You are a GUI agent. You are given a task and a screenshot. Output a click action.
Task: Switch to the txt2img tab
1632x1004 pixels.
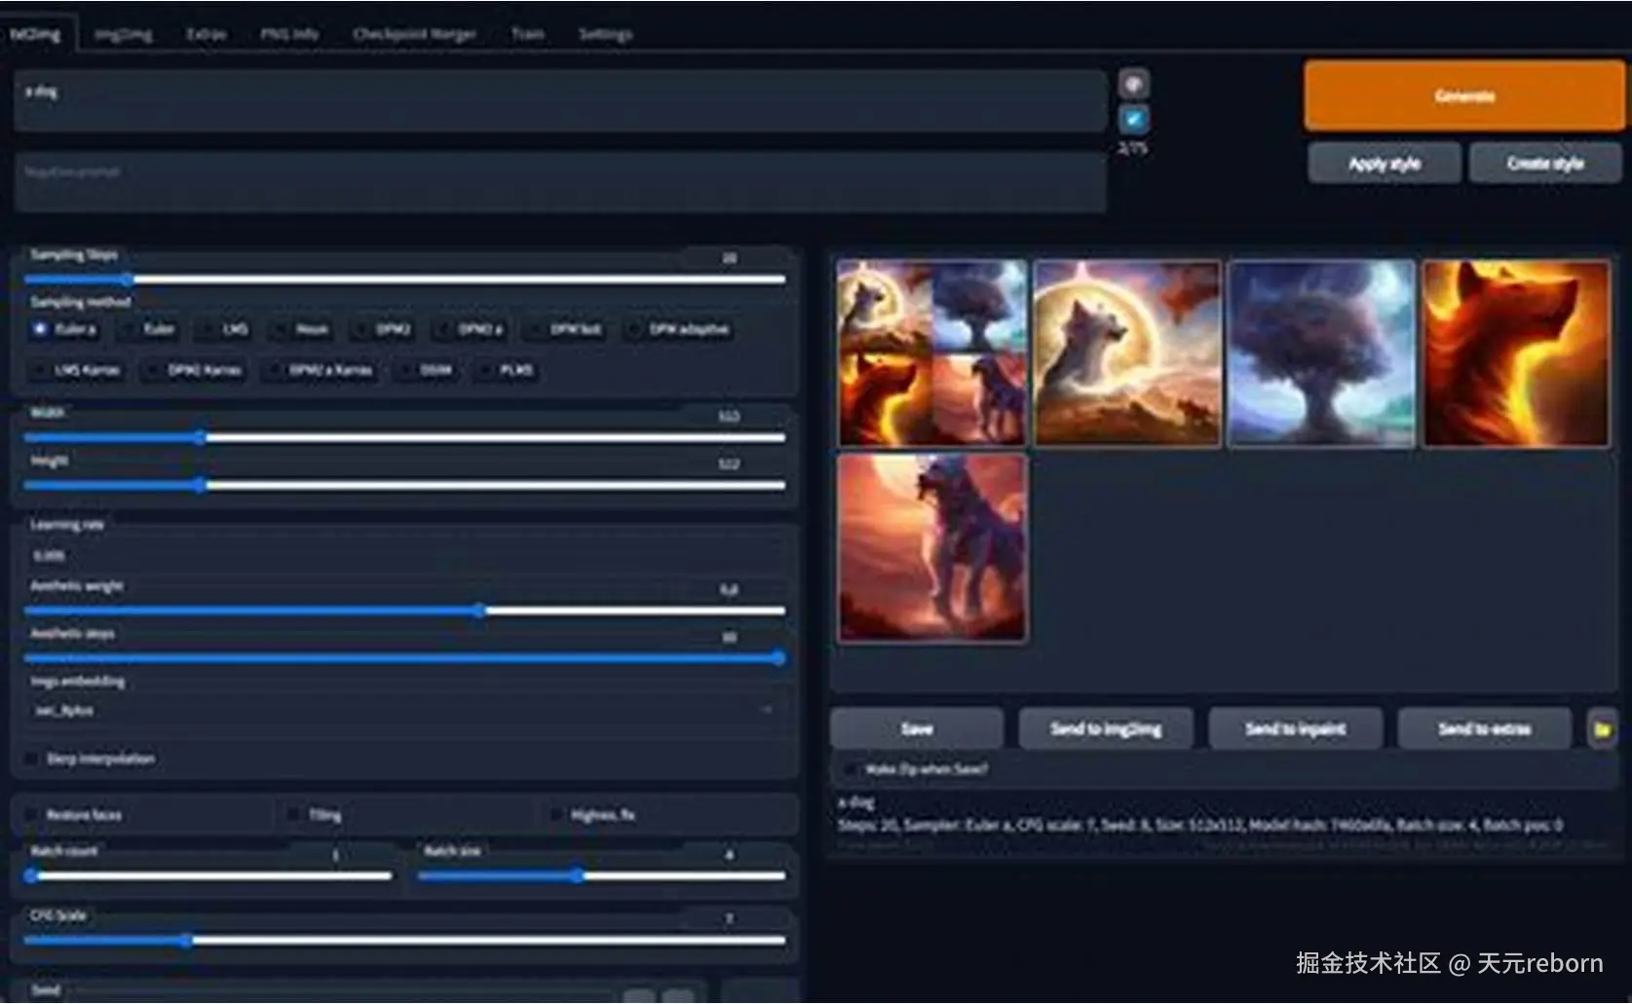coord(35,34)
